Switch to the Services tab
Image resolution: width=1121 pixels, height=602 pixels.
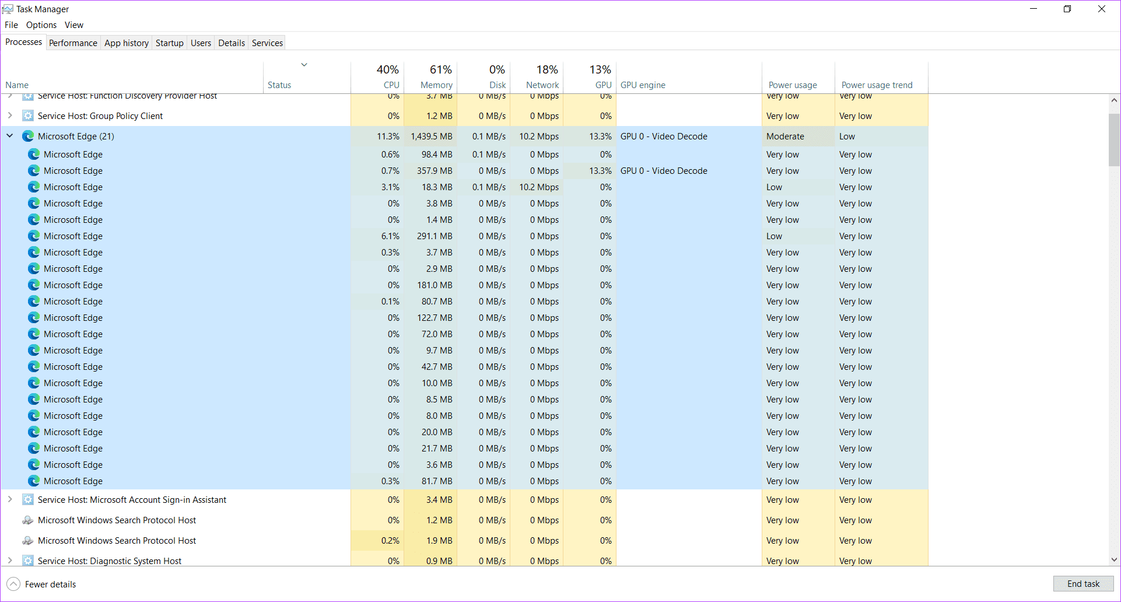(x=268, y=43)
